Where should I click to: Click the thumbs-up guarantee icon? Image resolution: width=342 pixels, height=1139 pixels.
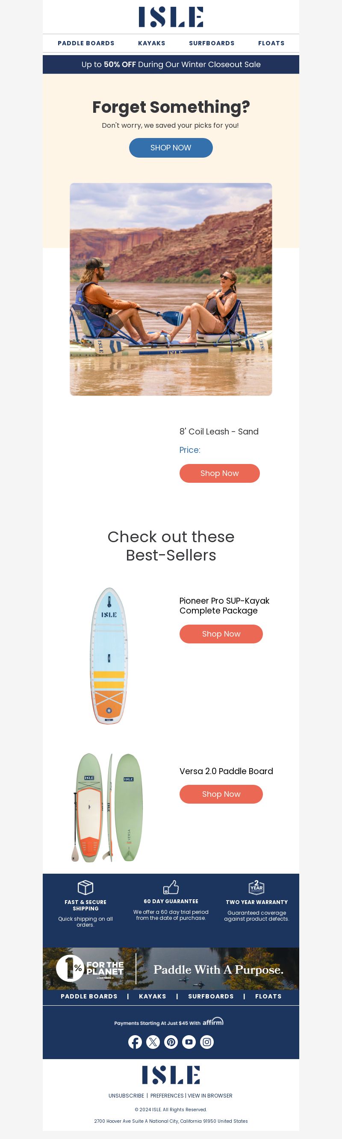point(171,887)
